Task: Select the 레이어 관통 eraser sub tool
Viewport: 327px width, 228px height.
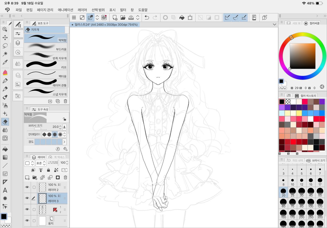Action: [46, 83]
